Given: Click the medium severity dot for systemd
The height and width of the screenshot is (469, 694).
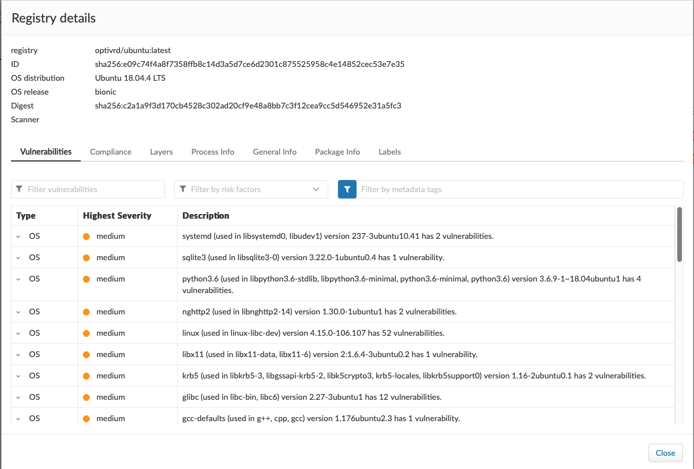Looking at the screenshot, I should pos(87,236).
